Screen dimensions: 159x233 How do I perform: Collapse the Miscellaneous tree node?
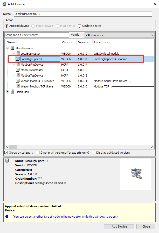[x=8, y=48]
